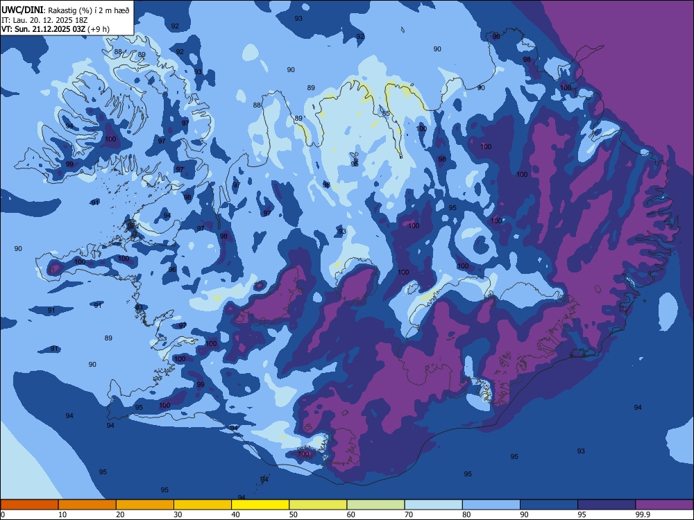The image size is (694, 520).
Task: Click the valid time 'VT: Sun. 21.12.2025 03Z (+9 h)'
Action: tap(56, 29)
